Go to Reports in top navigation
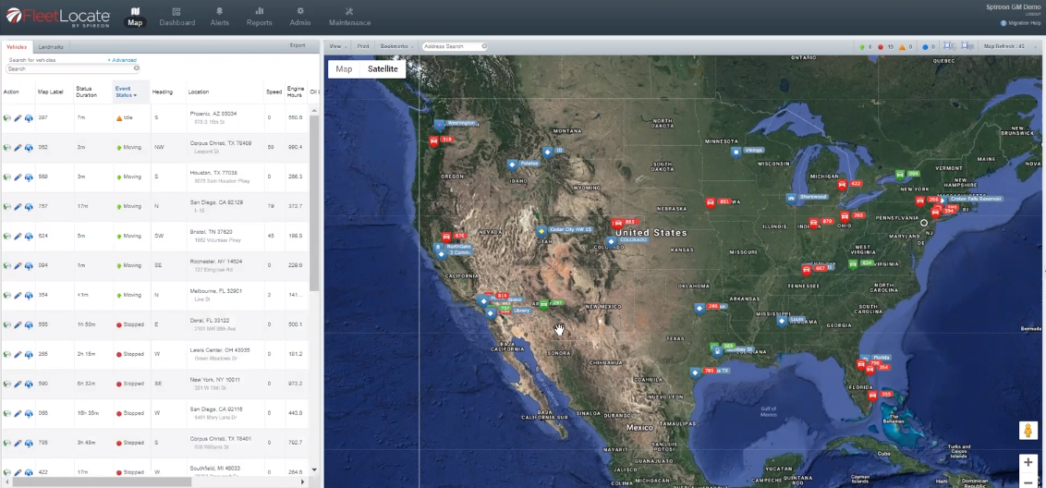 (x=259, y=17)
